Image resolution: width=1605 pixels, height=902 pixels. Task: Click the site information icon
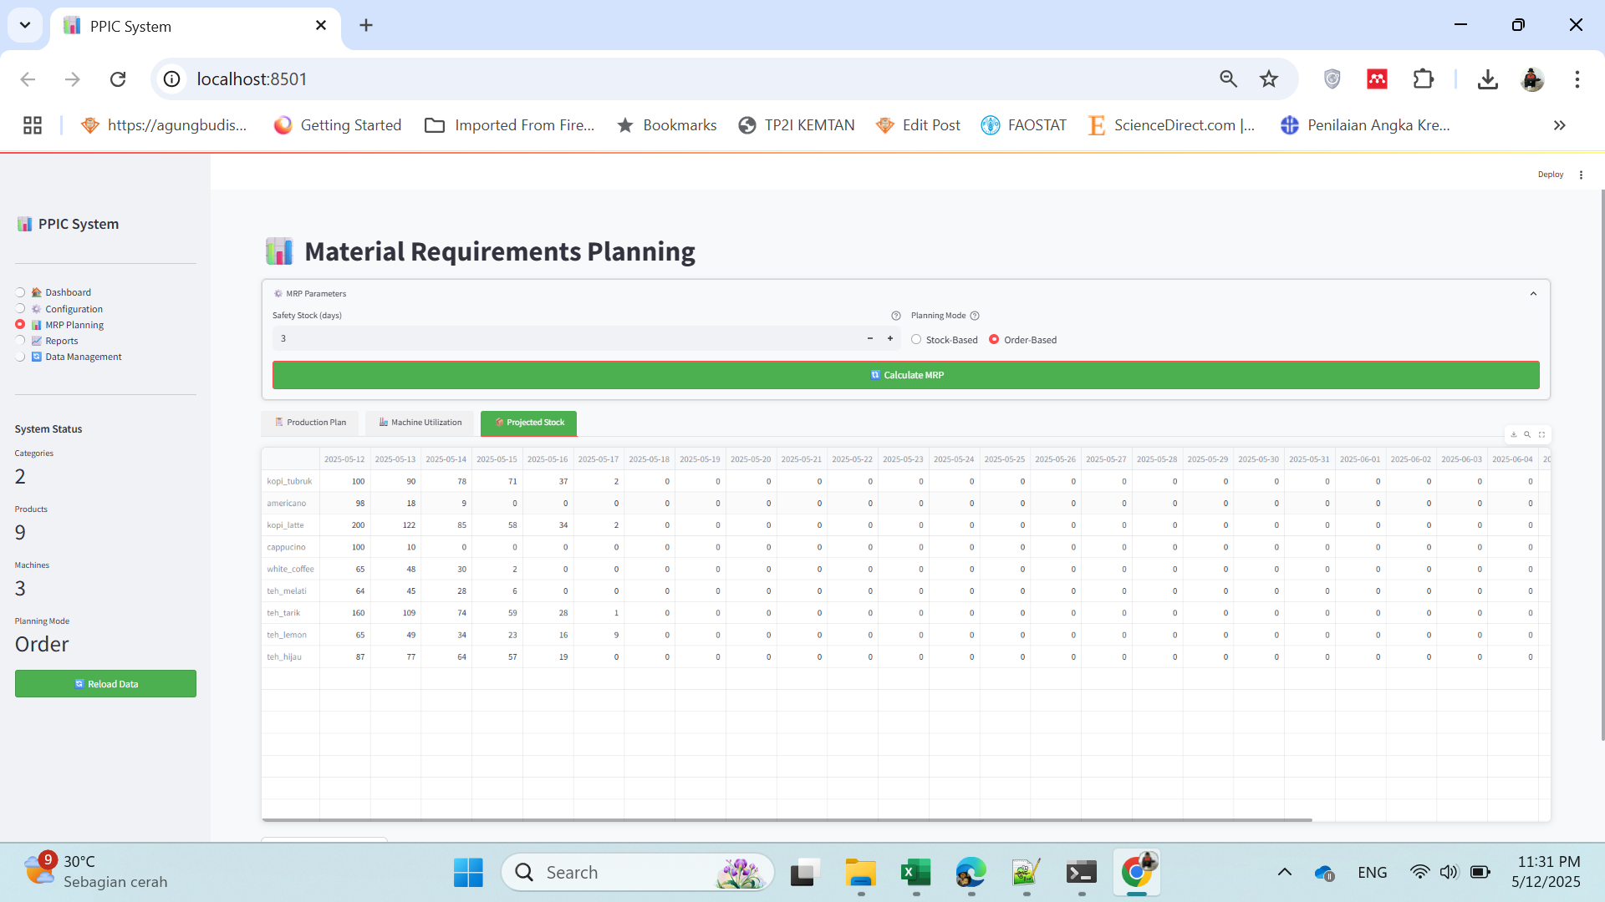pyautogui.click(x=171, y=79)
